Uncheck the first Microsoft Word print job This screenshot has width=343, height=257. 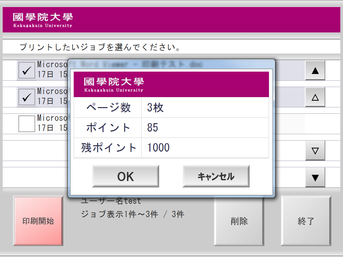(26, 70)
